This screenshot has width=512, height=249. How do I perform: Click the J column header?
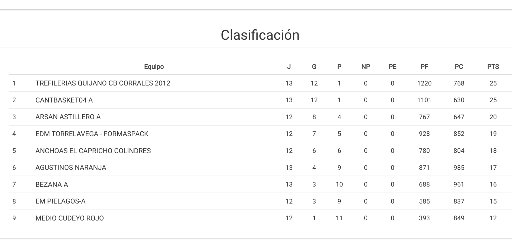pyautogui.click(x=289, y=67)
